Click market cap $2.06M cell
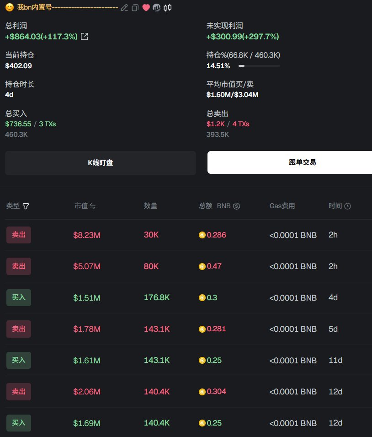This screenshot has width=372, height=437. pos(86,392)
